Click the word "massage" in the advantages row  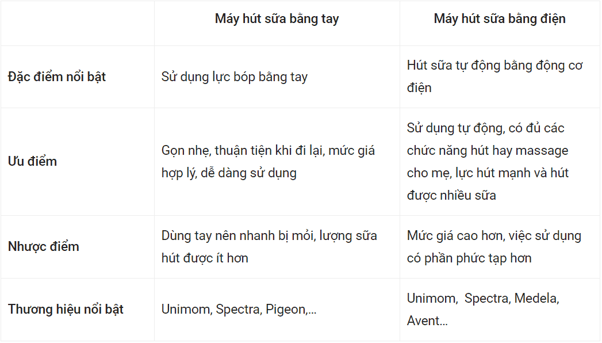coord(542,151)
